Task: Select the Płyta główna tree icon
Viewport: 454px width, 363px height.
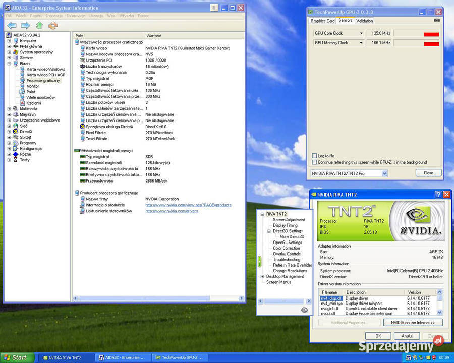Action: [x=16, y=46]
